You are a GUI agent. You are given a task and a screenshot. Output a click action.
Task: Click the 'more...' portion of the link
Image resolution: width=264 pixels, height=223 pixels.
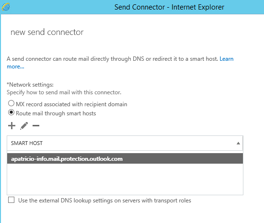click(15, 67)
